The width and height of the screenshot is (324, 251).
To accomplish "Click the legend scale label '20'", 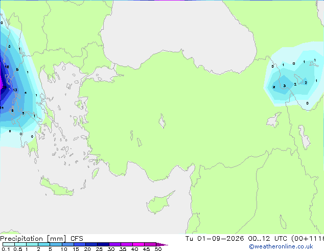I will pyautogui.click(x=87, y=249).
